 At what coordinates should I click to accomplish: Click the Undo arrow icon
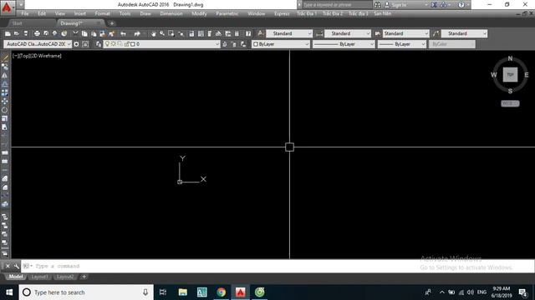tap(123, 33)
